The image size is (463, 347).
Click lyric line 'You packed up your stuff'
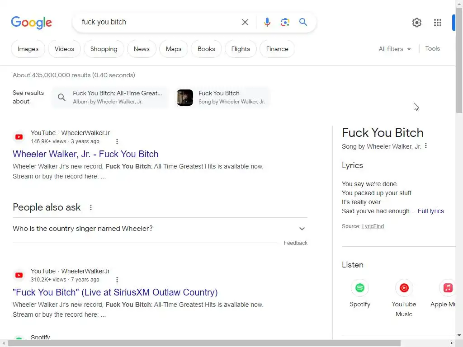[x=377, y=193]
